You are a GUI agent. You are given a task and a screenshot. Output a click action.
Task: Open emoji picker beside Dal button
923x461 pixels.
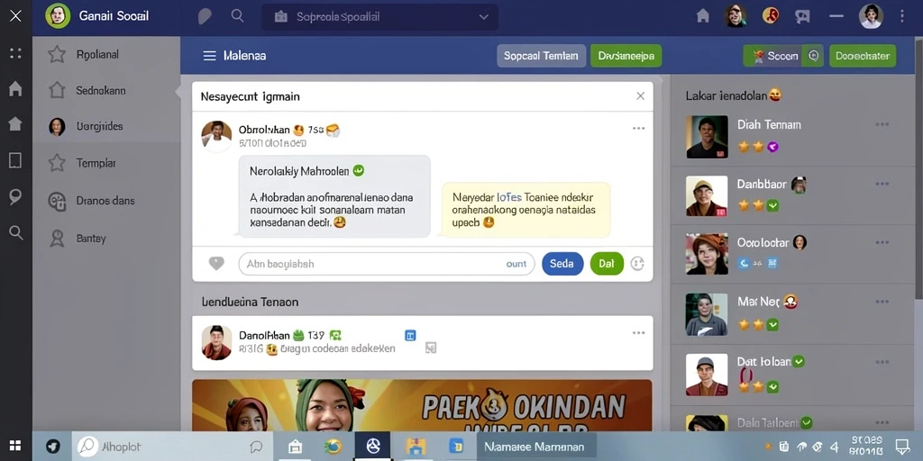(637, 264)
